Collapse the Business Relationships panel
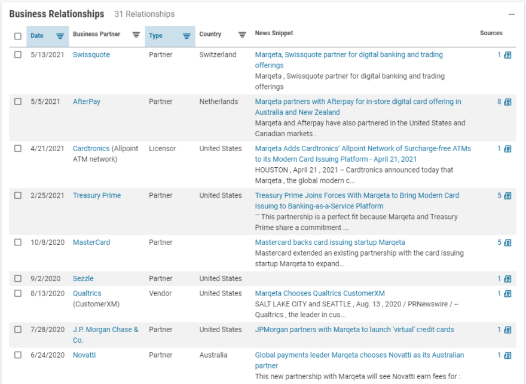The height and width of the screenshot is (384, 526). (x=512, y=14)
